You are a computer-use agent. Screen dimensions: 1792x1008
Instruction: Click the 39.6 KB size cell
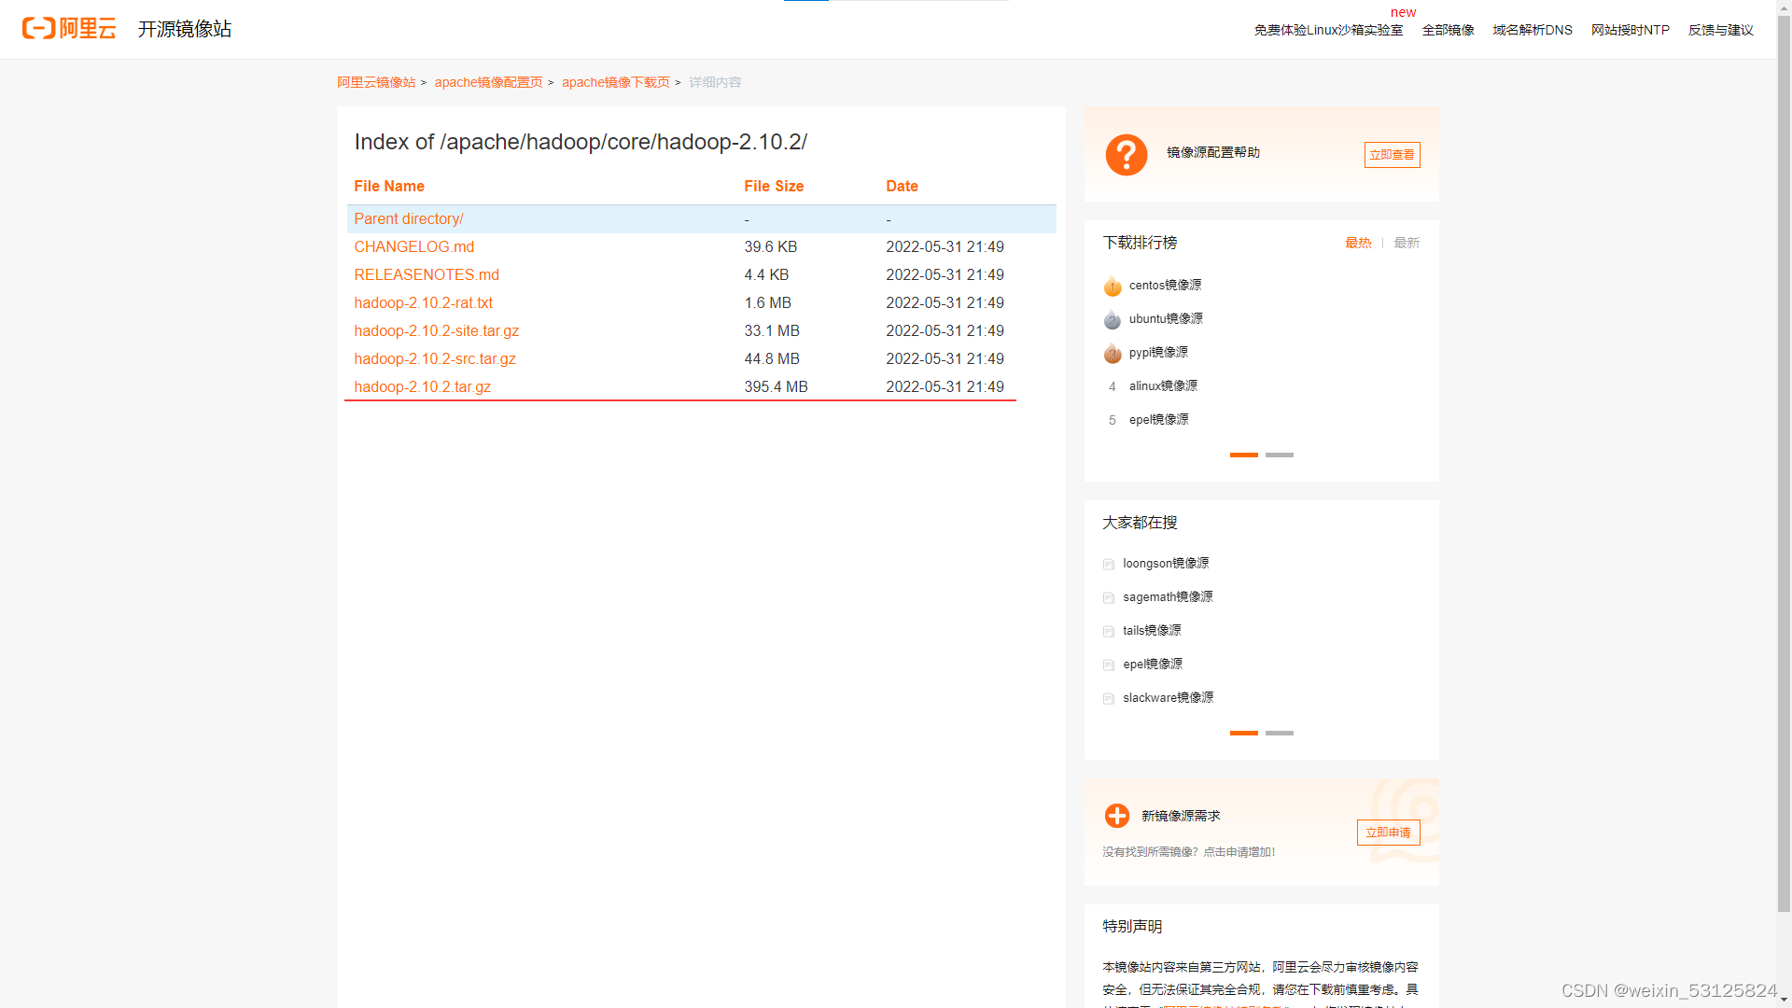(x=770, y=246)
